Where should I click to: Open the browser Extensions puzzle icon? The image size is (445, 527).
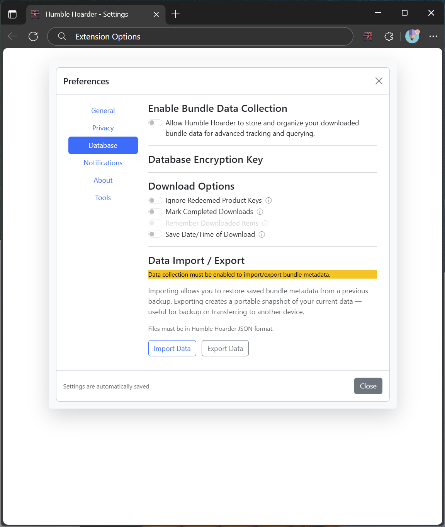coord(389,36)
